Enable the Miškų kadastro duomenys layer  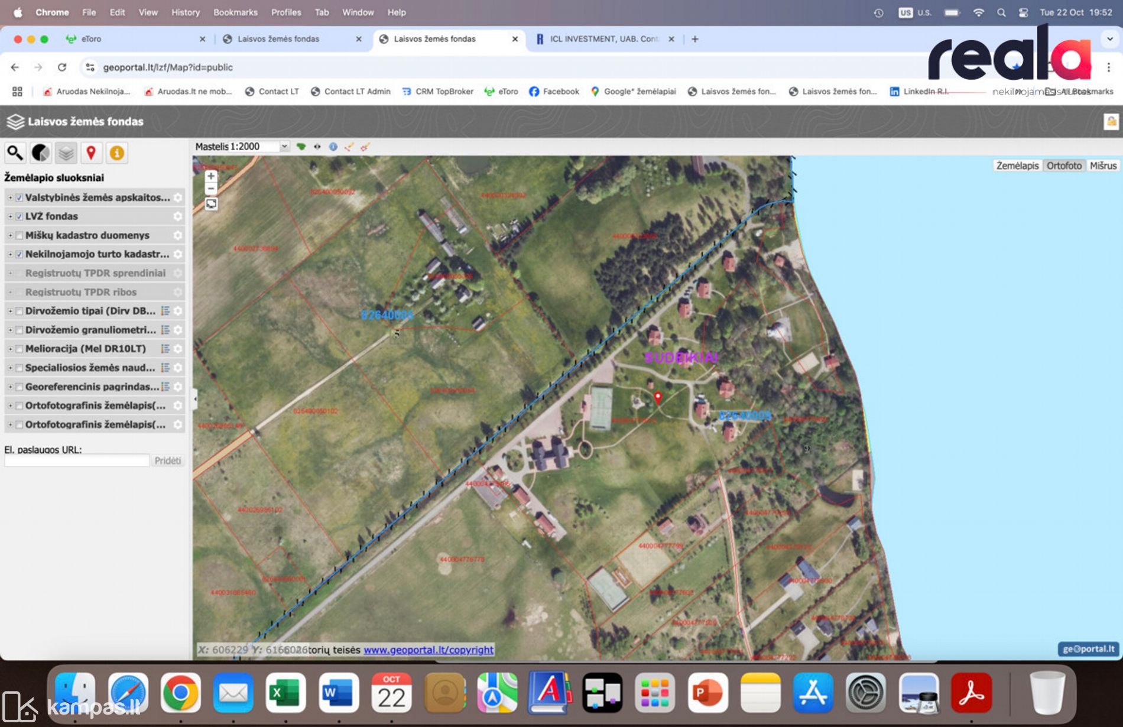pos(20,235)
